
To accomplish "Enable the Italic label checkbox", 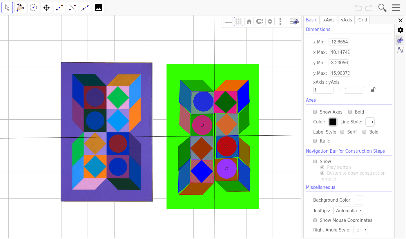I will tap(315, 141).
